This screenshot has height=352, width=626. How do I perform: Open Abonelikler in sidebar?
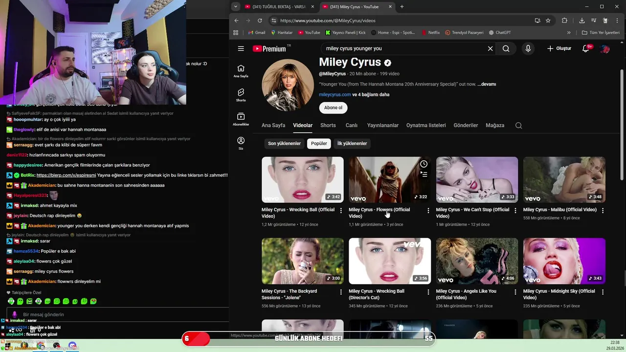point(241,119)
